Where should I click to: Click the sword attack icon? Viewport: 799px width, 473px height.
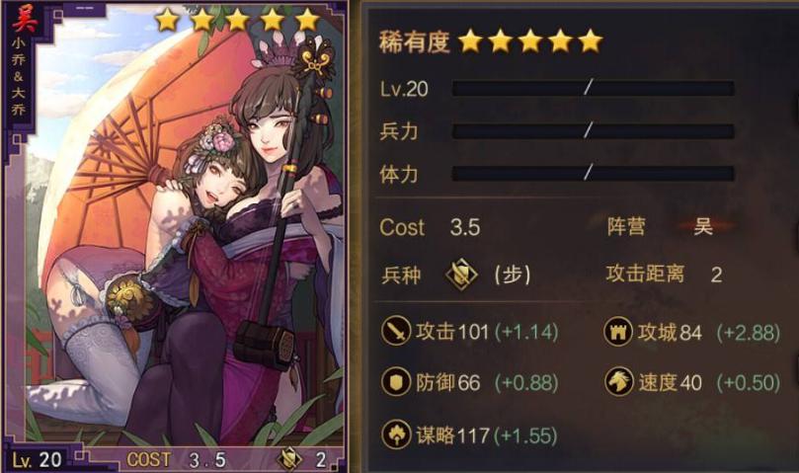tap(396, 331)
